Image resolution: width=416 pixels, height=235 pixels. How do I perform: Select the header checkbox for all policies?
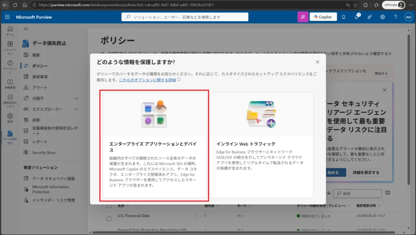tap(109, 206)
